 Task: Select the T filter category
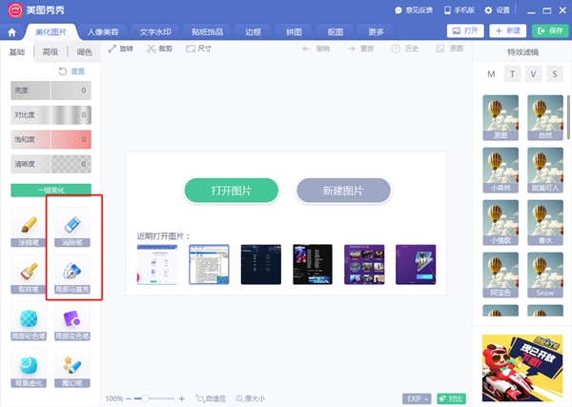click(512, 74)
